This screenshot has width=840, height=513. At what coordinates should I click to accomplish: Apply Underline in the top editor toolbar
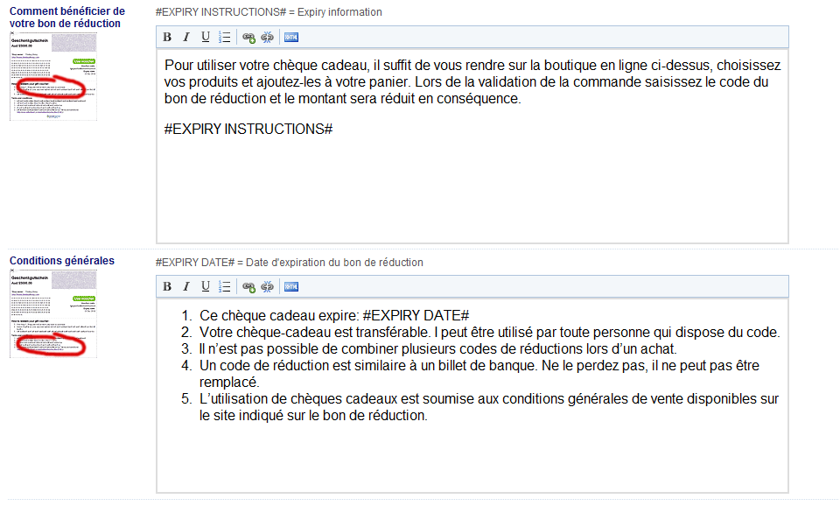(x=205, y=37)
